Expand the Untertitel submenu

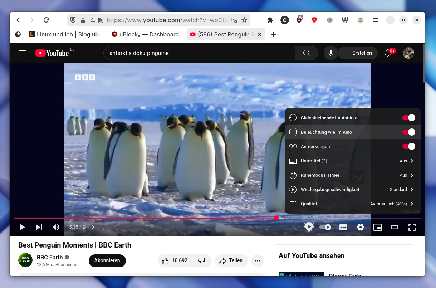352,161
